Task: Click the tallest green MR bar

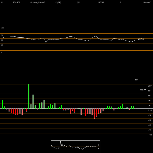Action: [29, 96]
